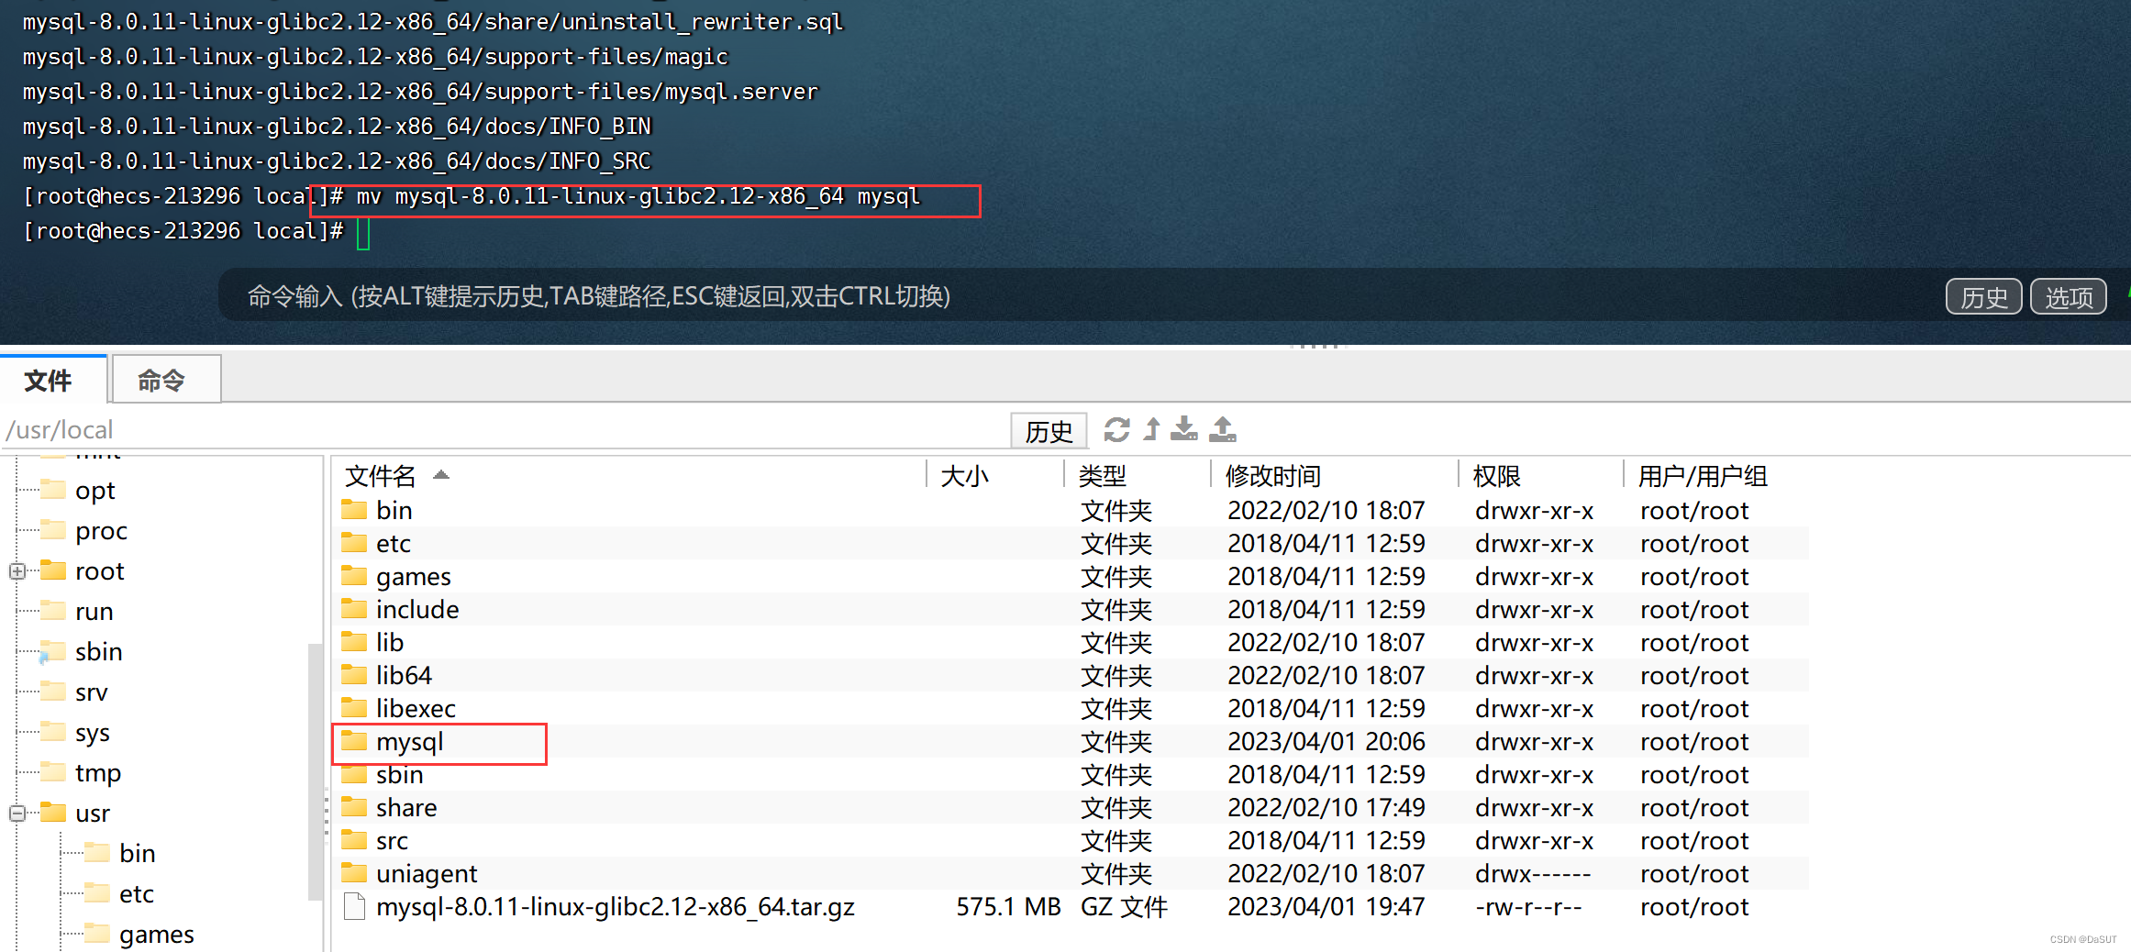Click mysql date 2023/04/01 20:06
Image resolution: width=2131 pixels, height=952 pixels.
1326,741
